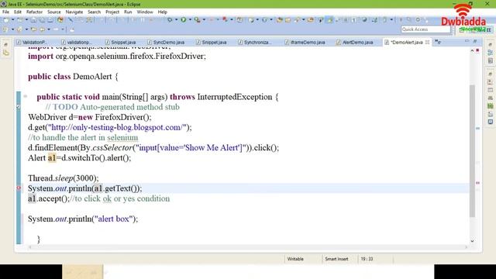Screen dimensions: 496x279
Task: Expand the Run configurations dropdown arrow
Action: [x=190, y=19]
